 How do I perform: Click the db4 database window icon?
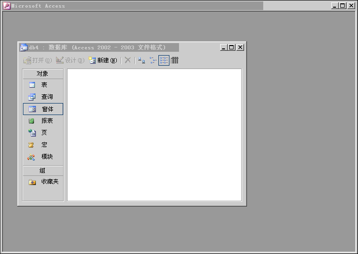point(24,47)
